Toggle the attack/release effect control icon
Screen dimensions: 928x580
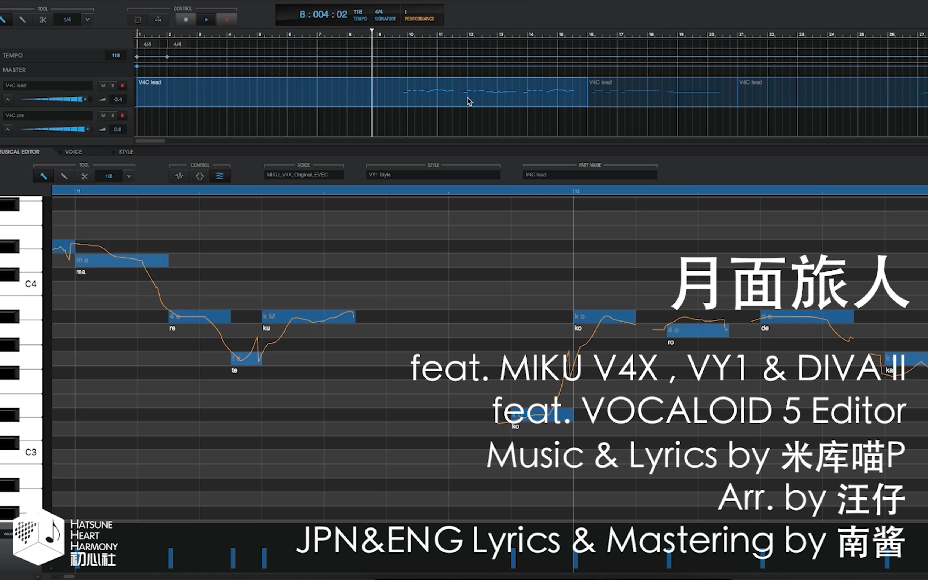199,176
